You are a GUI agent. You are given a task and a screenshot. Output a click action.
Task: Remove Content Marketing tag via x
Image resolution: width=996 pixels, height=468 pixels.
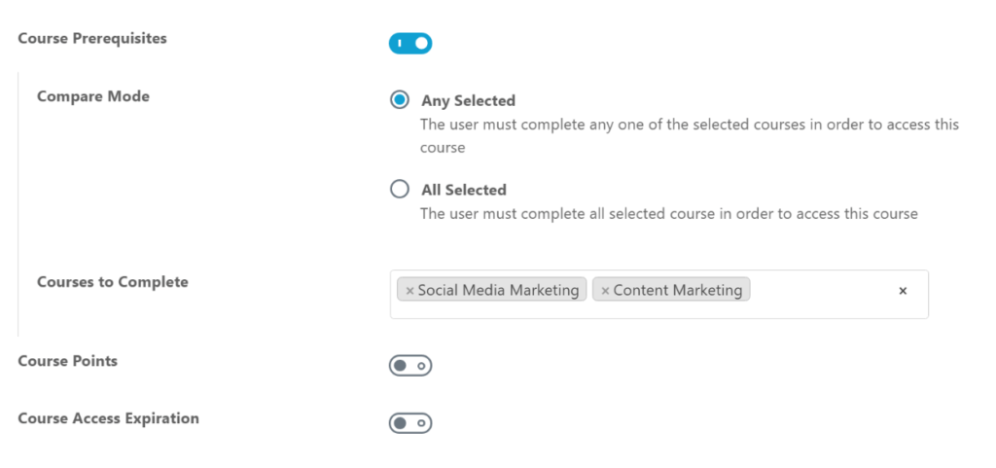(605, 291)
